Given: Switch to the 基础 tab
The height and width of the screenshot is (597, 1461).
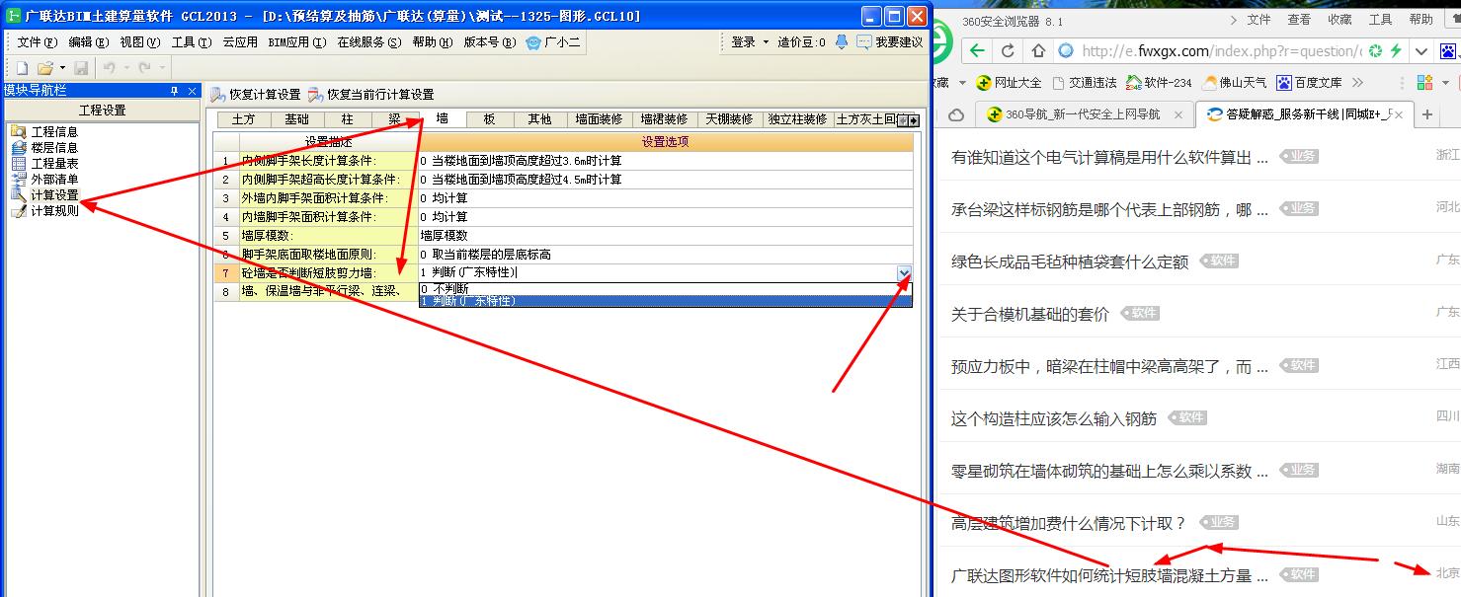Looking at the screenshot, I should pyautogui.click(x=296, y=119).
